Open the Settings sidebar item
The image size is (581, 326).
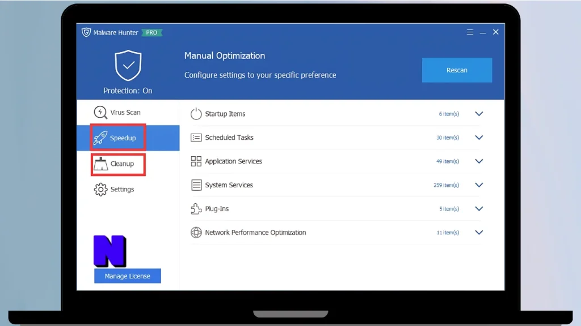click(128, 189)
